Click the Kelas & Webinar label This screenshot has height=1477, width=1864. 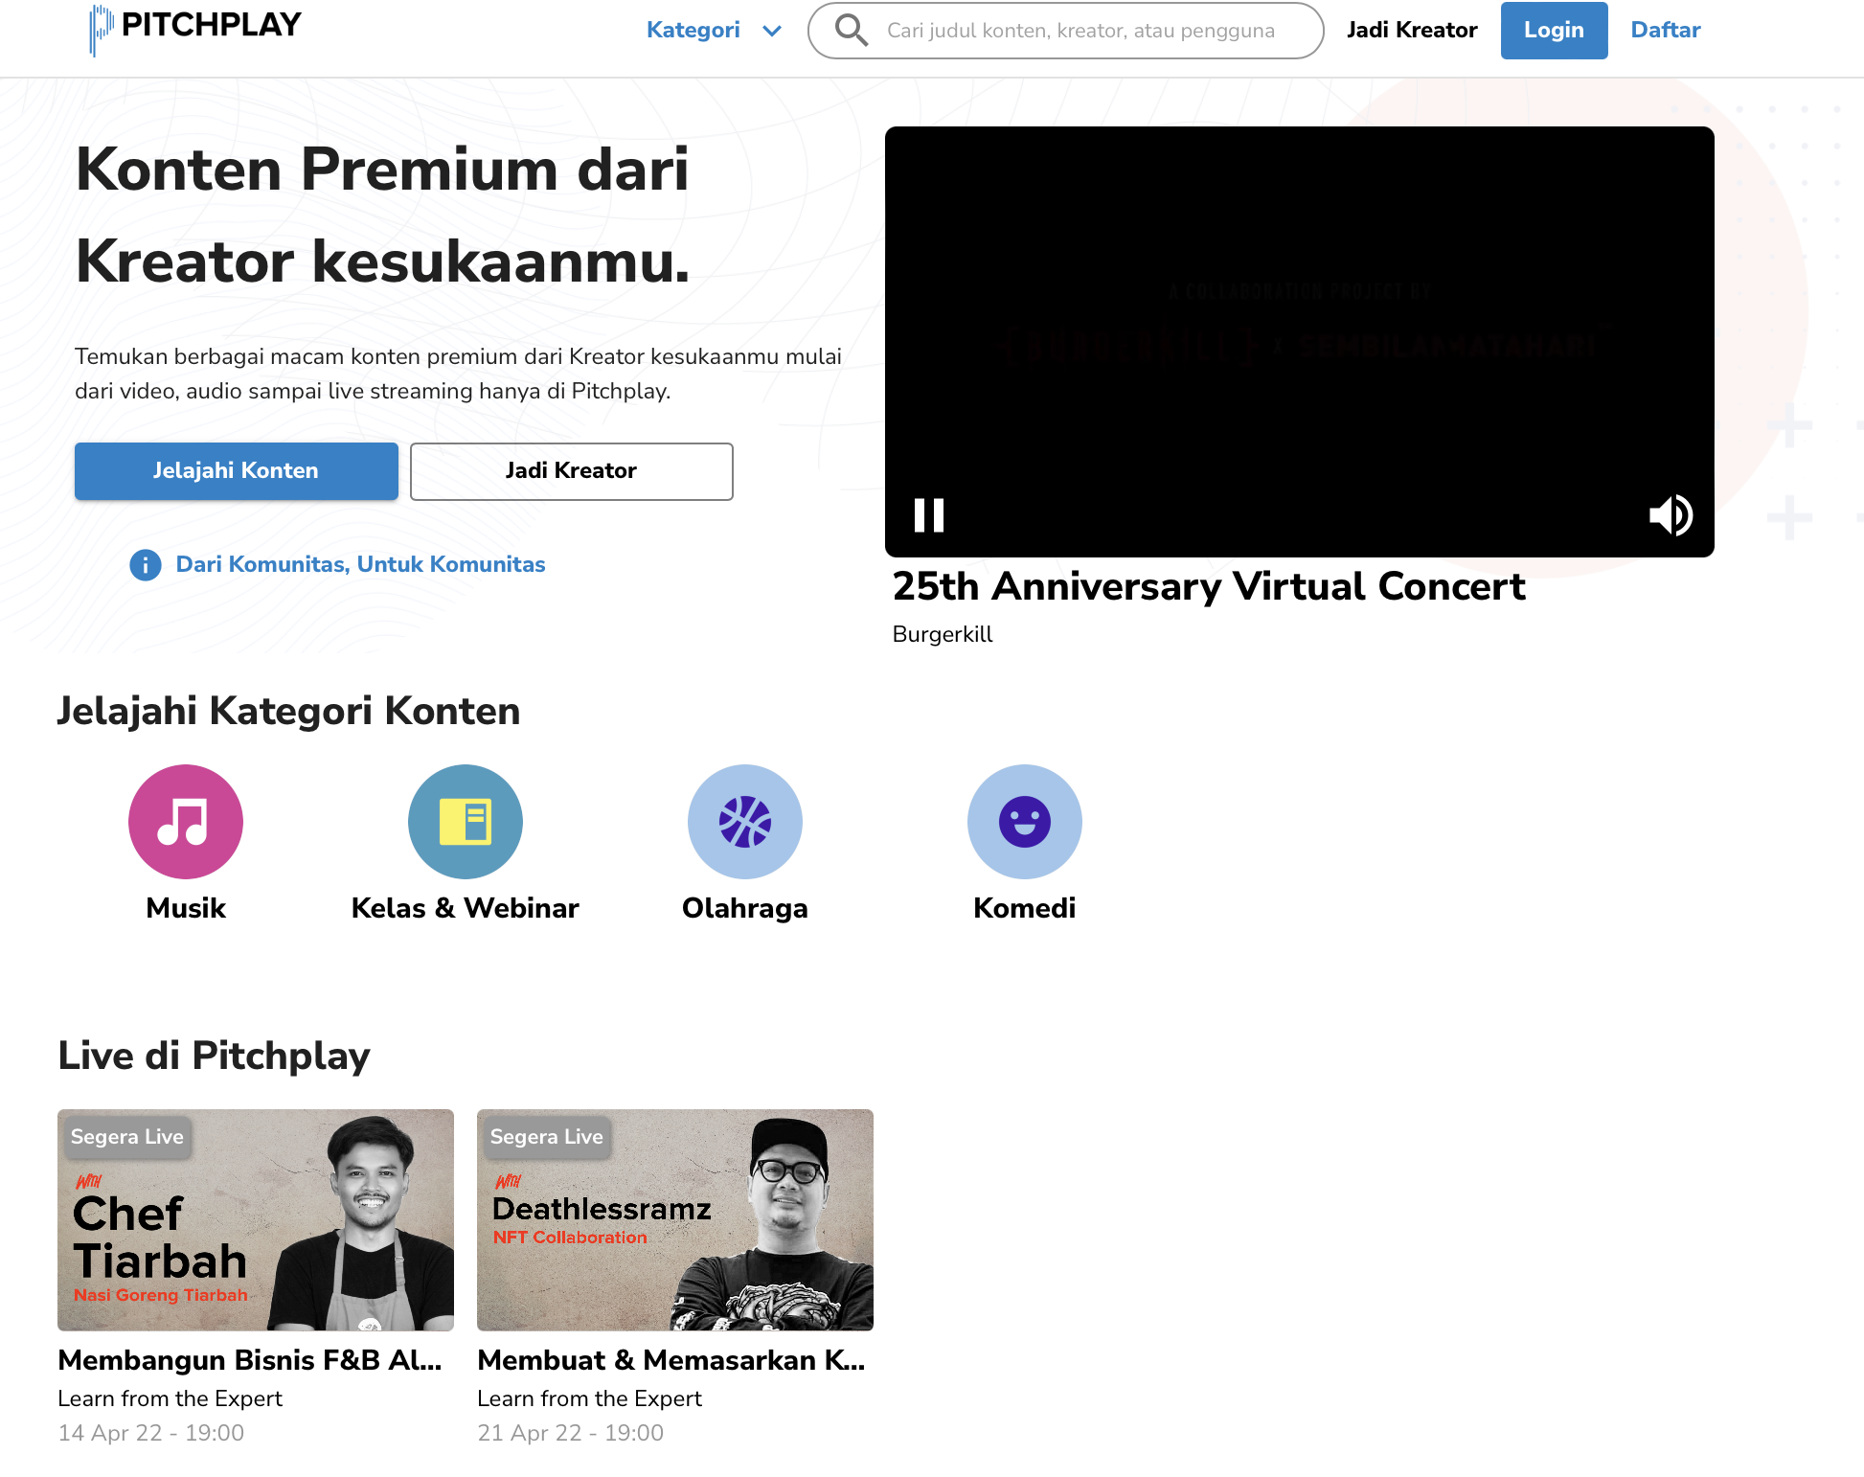coord(466,908)
